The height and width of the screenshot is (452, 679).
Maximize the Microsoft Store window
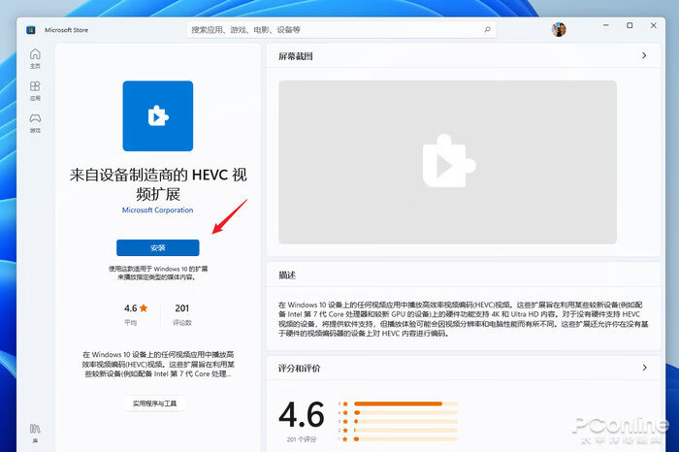(630, 25)
